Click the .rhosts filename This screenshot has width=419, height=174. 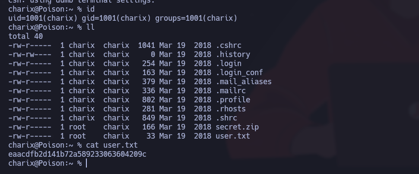click(x=231, y=109)
